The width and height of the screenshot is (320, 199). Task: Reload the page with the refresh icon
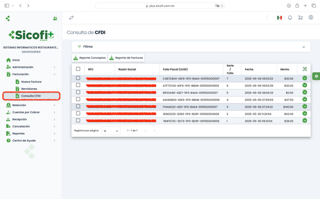pyautogui.click(x=222, y=6)
